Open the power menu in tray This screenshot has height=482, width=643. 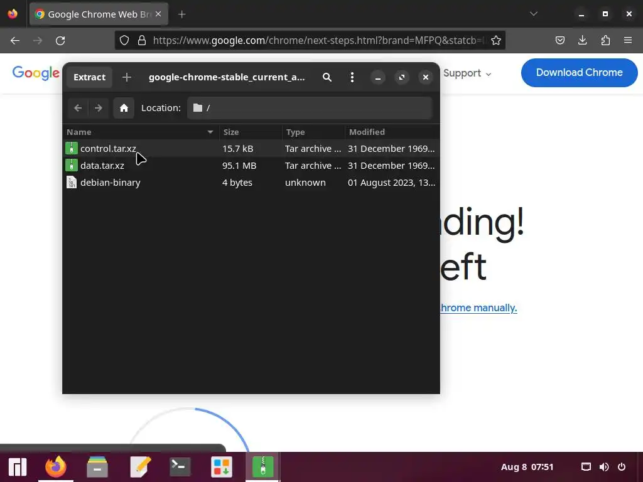tap(622, 467)
